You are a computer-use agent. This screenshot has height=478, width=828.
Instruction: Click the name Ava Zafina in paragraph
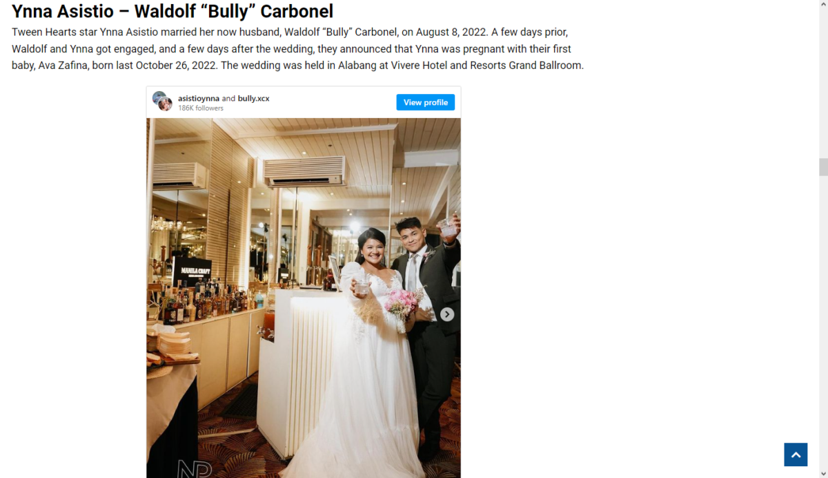tap(63, 66)
